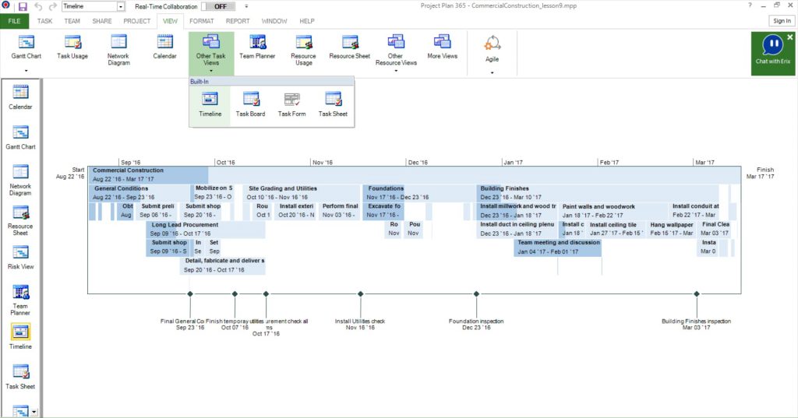
Task: Click the Resource Usage ribbon icon
Action: pos(303,48)
